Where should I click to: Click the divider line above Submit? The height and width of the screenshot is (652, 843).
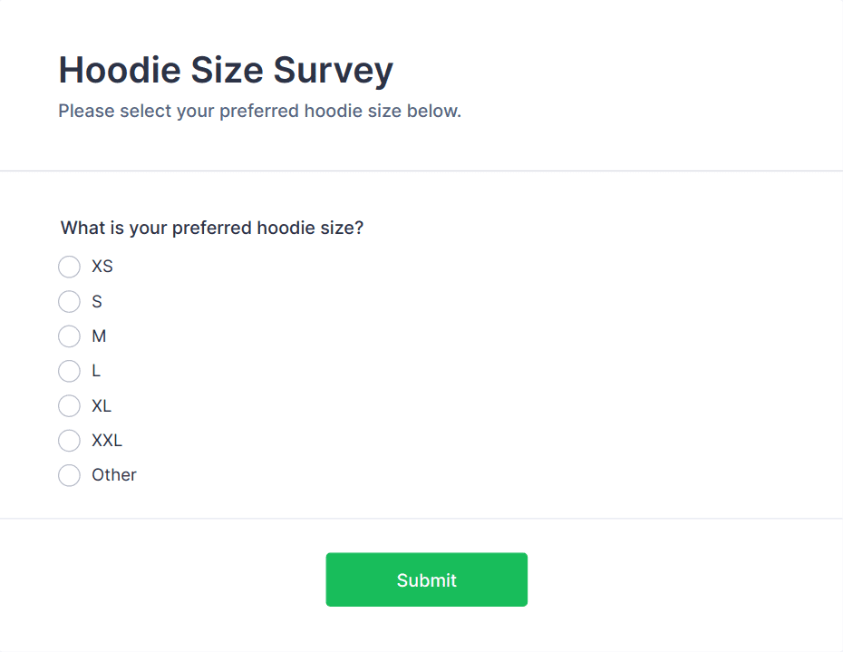tap(421, 519)
